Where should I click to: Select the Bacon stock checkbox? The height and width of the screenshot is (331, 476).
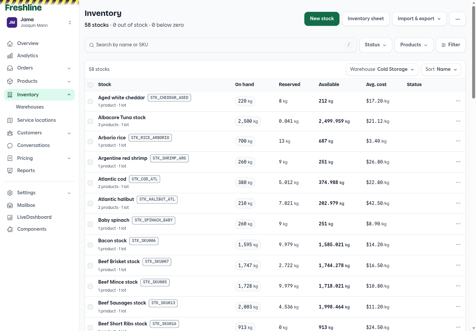point(90,245)
